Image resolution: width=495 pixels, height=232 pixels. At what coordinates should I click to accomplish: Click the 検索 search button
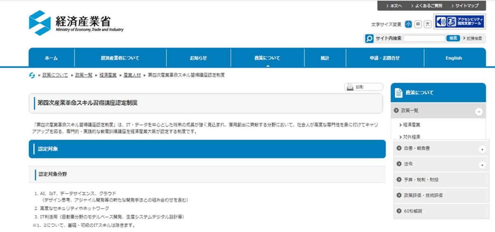(453, 38)
